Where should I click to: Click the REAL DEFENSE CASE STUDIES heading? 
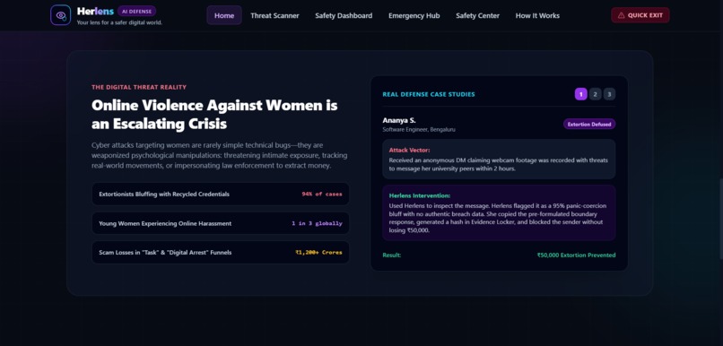429,94
